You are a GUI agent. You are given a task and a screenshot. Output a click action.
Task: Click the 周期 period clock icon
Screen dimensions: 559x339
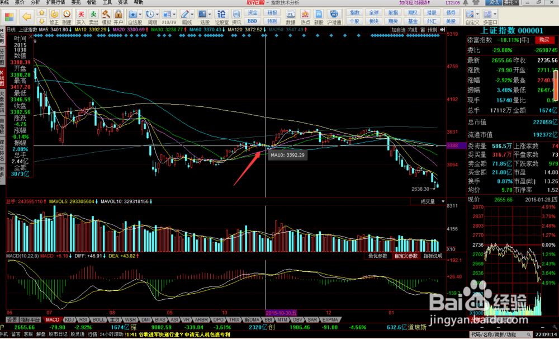(x=150, y=14)
